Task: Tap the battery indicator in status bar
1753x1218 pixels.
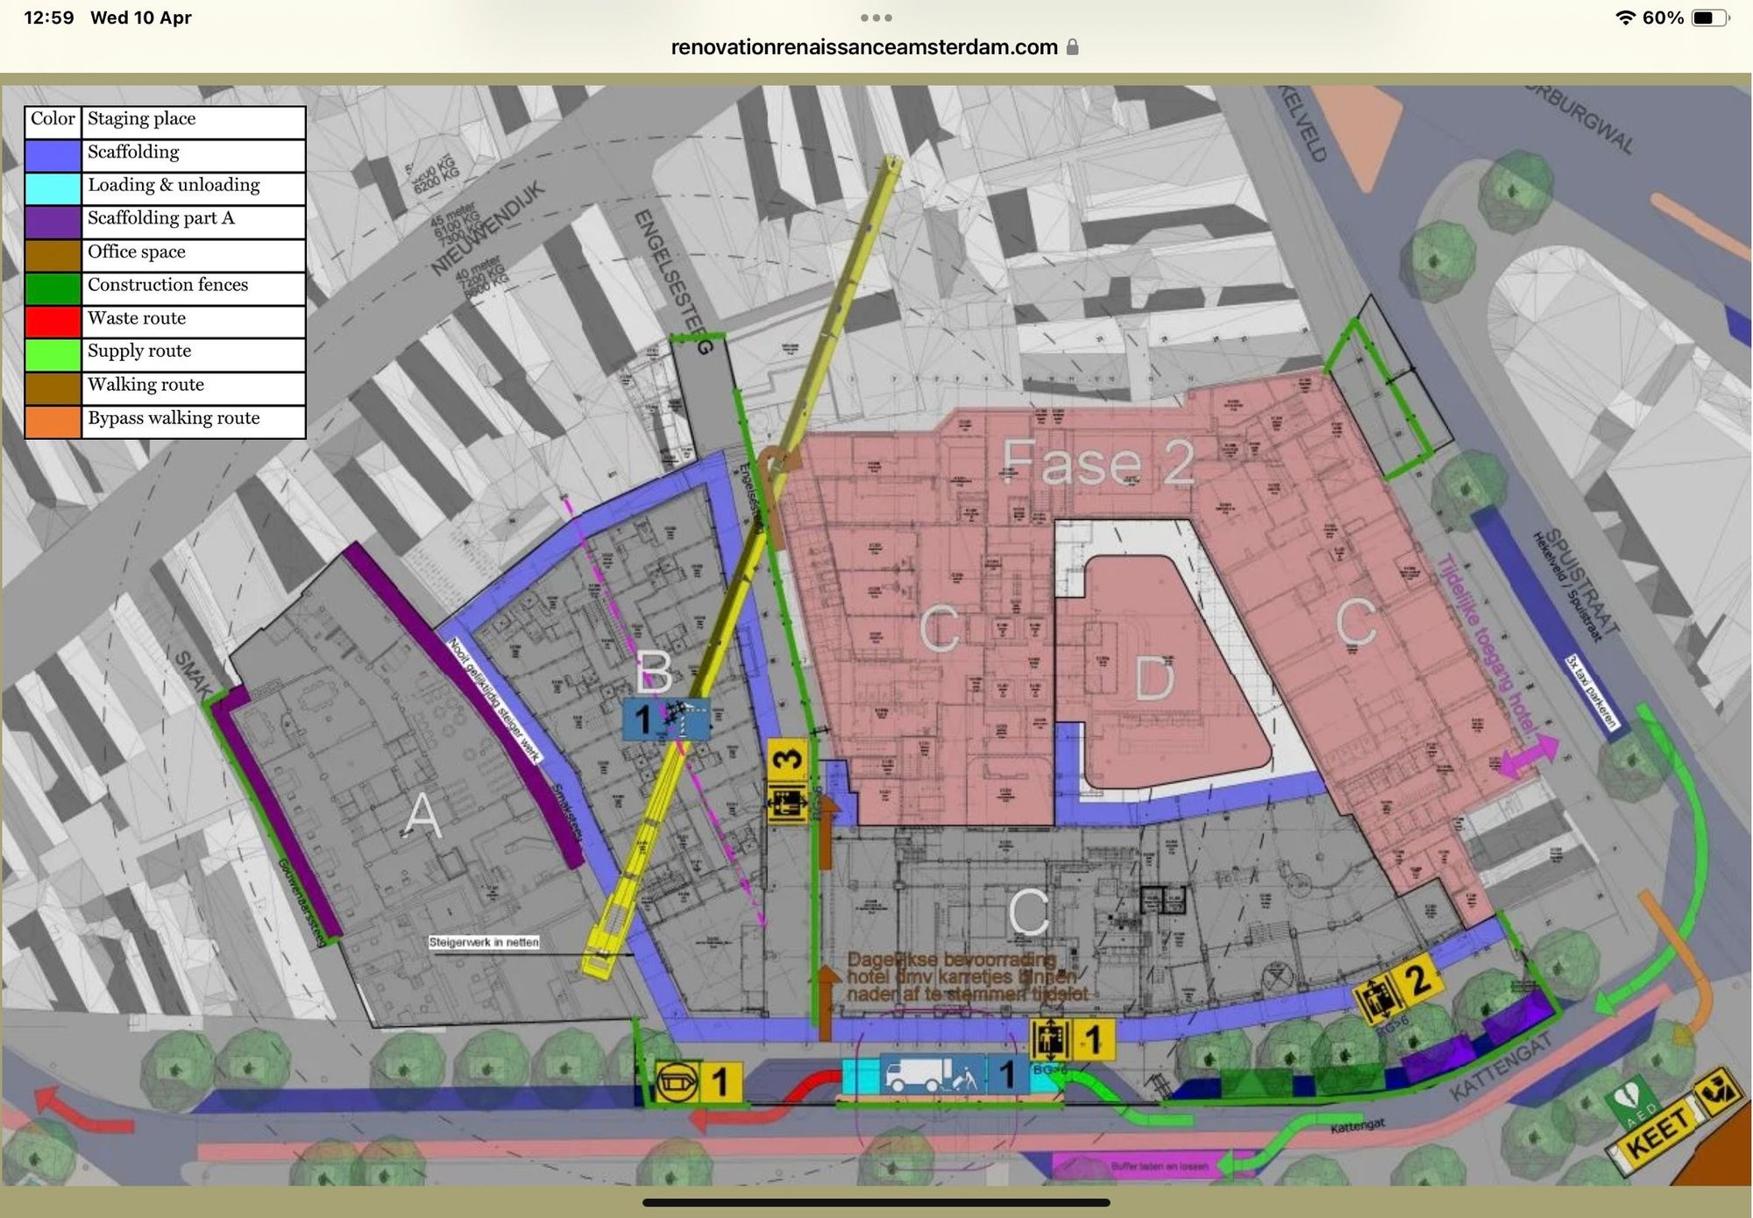Action: [x=1710, y=18]
